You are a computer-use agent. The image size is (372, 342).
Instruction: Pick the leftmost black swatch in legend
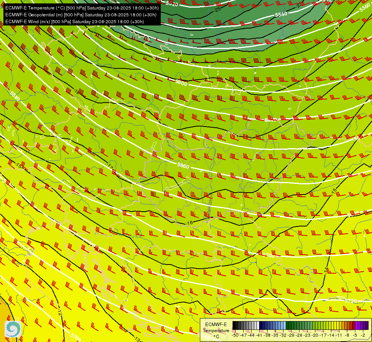pyautogui.click(x=234, y=325)
